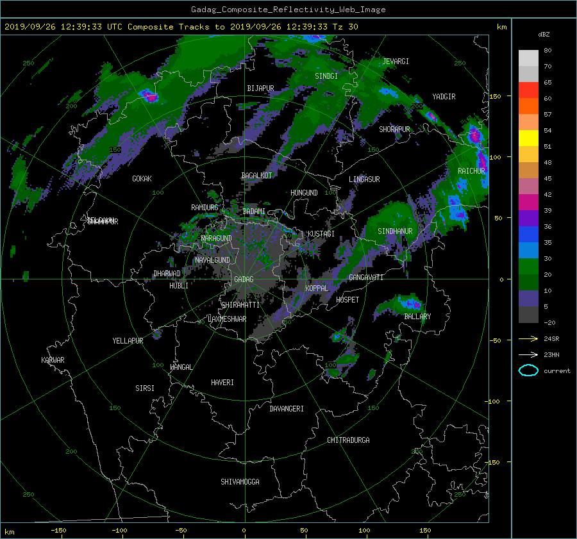Click the white 23MN arrow legend icon
The height and width of the screenshot is (539, 577).
(x=528, y=354)
